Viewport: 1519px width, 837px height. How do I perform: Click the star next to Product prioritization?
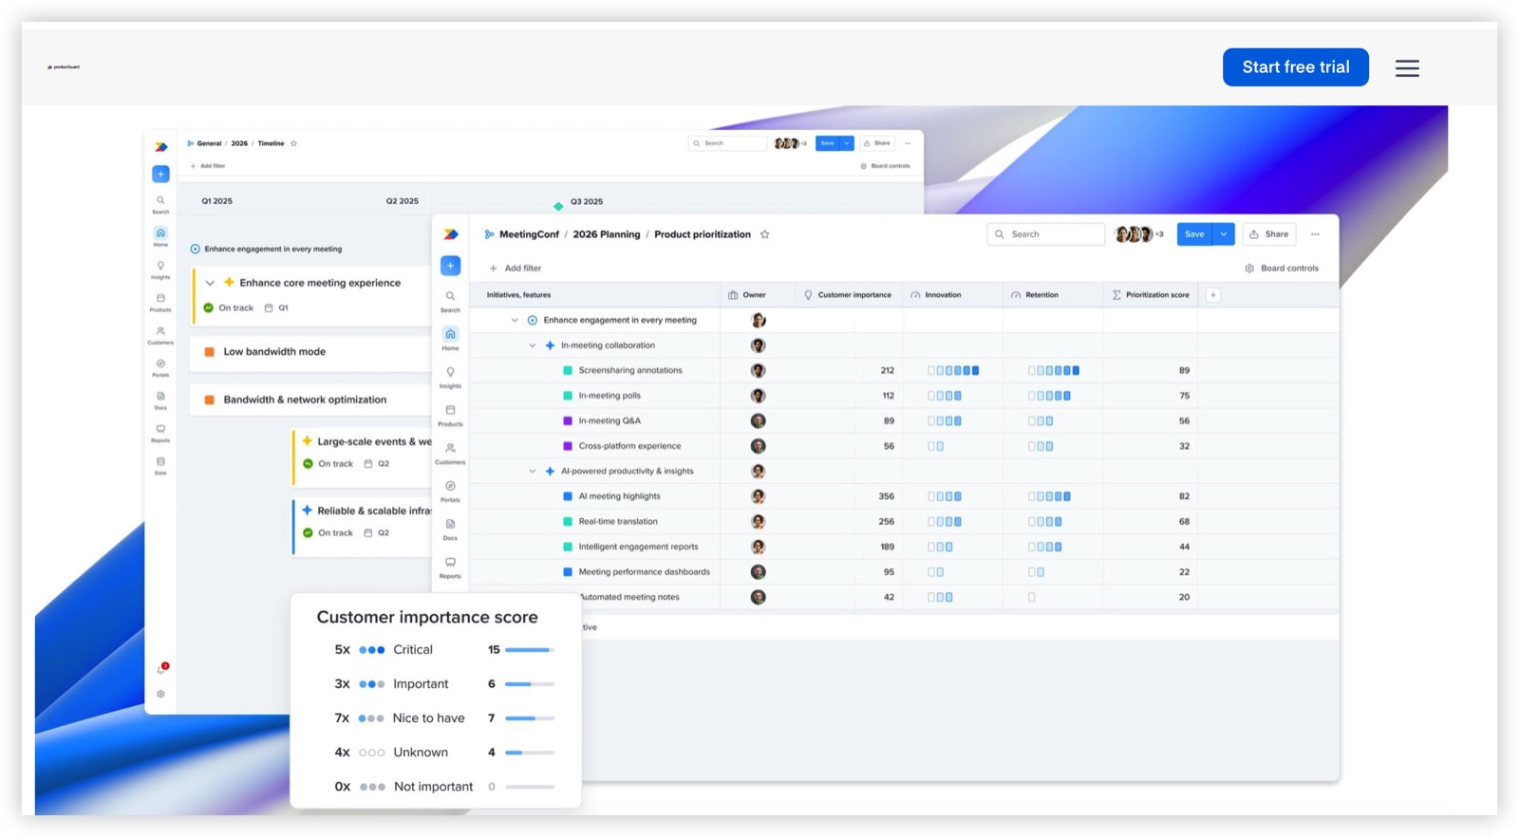click(x=764, y=234)
